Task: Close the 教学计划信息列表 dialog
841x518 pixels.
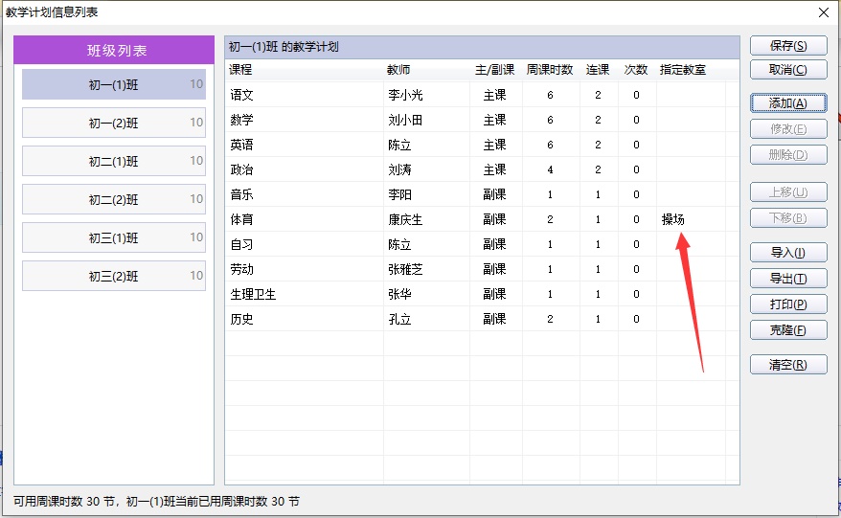Action: [x=824, y=12]
